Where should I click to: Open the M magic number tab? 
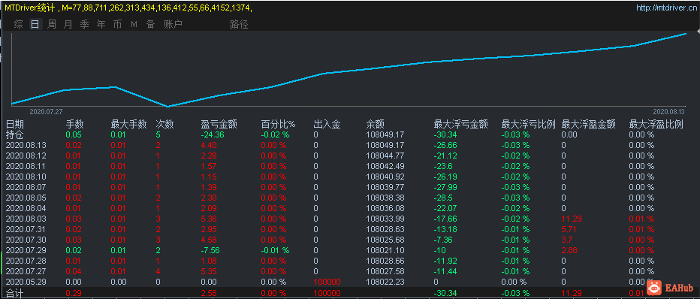pyautogui.click(x=134, y=25)
